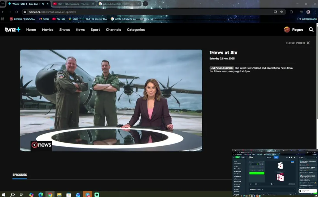Open '13.3 The price of to...' bookmark

pos(94,19)
